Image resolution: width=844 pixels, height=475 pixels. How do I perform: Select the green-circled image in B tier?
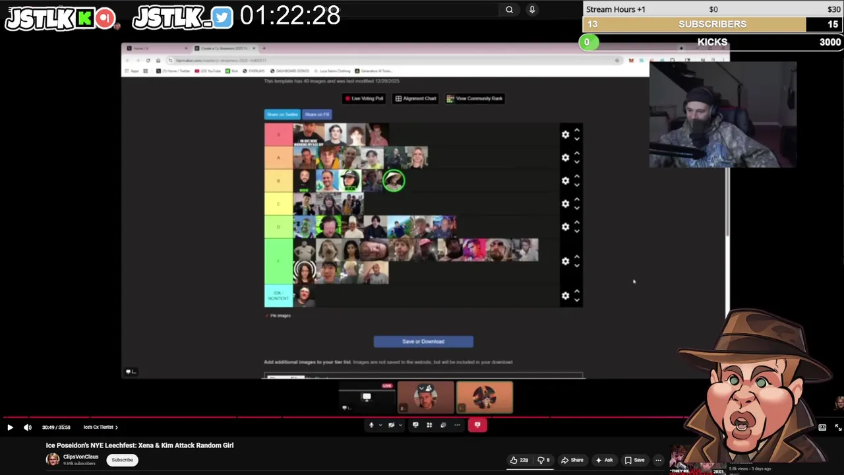point(394,181)
